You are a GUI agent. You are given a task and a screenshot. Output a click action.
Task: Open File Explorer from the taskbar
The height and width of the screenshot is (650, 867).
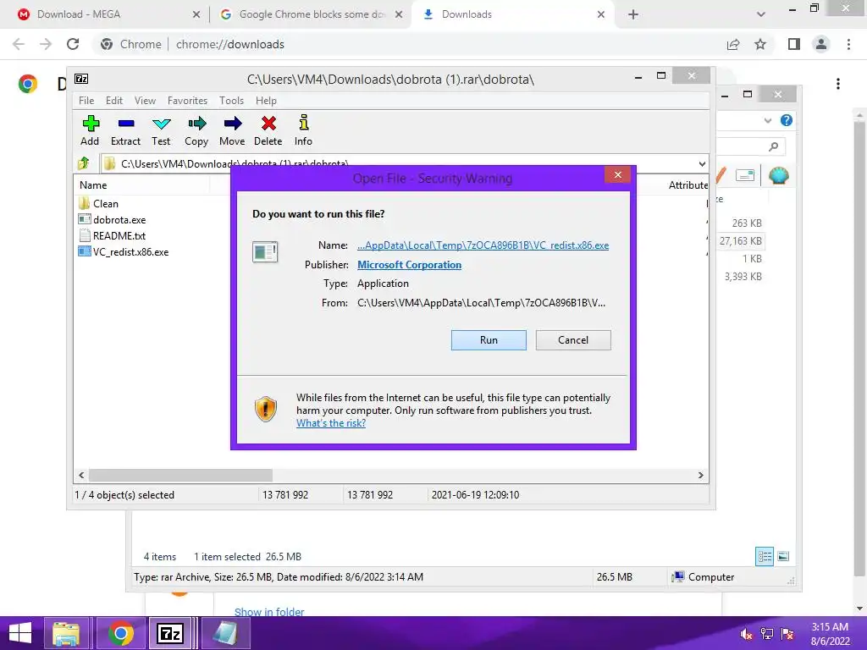(x=66, y=633)
